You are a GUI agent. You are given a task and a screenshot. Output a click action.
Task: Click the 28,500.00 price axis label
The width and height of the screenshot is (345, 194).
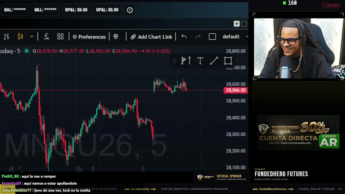pyautogui.click(x=236, y=101)
